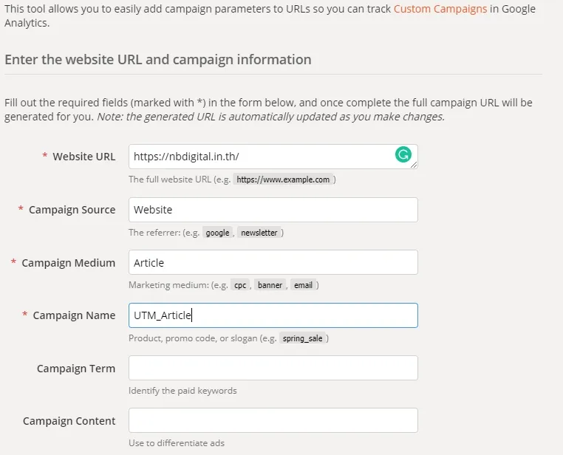Focus the empty Campaign Term field
Image resolution: width=563 pixels, height=455 pixels.
(x=273, y=368)
